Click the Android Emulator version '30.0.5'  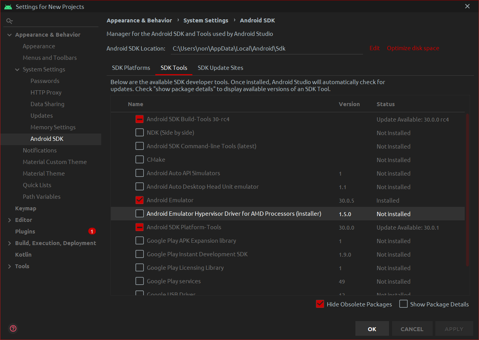347,201
